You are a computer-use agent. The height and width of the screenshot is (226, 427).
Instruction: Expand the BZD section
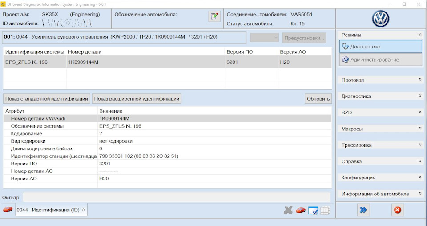pyautogui.click(x=420, y=112)
